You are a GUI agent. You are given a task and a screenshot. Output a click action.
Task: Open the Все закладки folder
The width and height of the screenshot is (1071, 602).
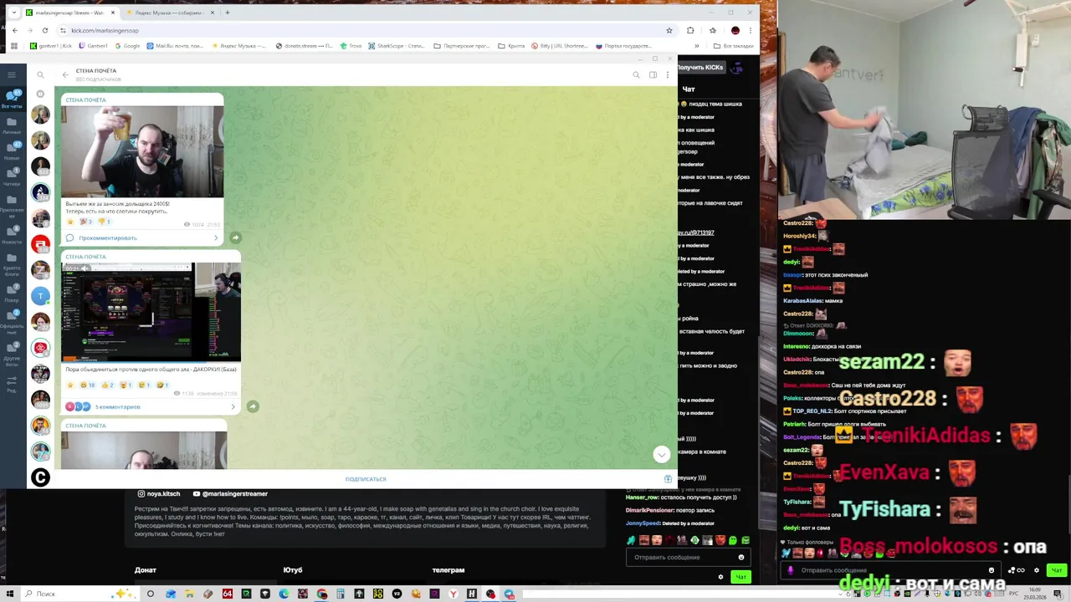click(735, 46)
